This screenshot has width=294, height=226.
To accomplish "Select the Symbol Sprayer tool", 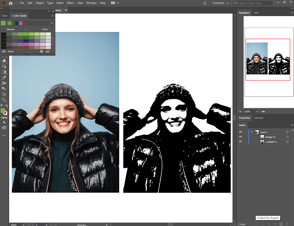I will 4,83.
